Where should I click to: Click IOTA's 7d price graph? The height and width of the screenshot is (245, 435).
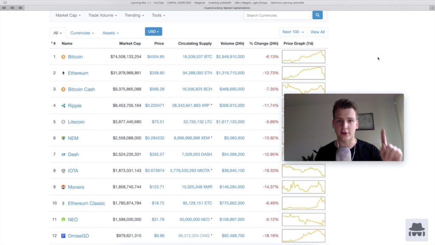303,171
